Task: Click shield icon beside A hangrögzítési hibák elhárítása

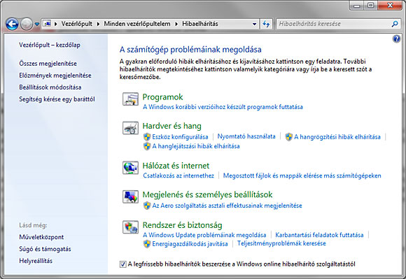Action: (288, 137)
